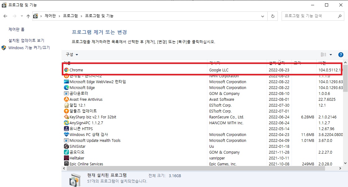
Task: Click the control panel icon in address bar
Action: tap(35, 16)
